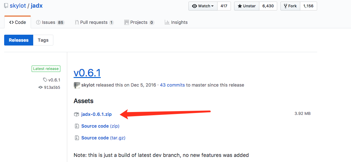The height and width of the screenshot is (162, 351).
Task: Switch to the Issues tab
Action: 50,22
